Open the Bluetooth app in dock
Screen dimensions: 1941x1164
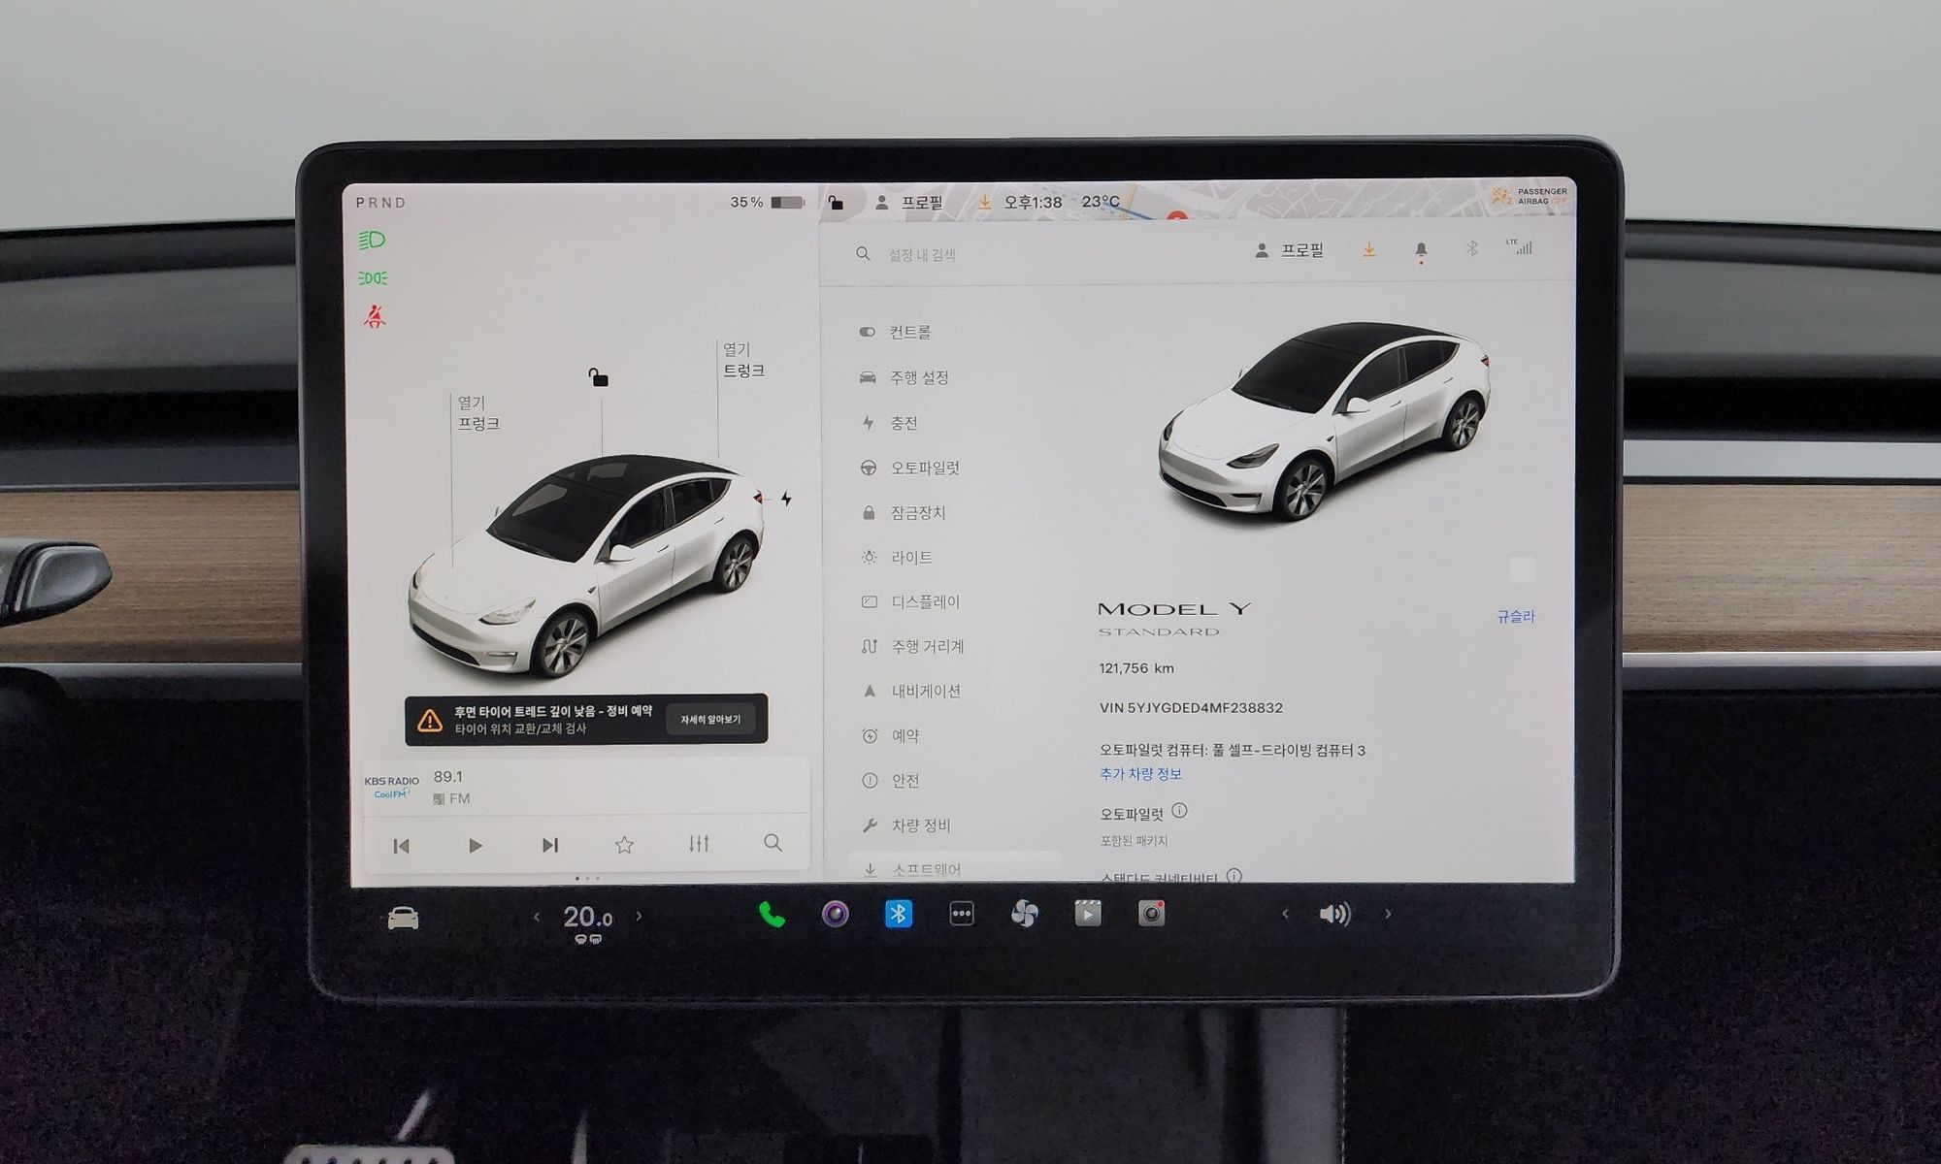pos(899,914)
